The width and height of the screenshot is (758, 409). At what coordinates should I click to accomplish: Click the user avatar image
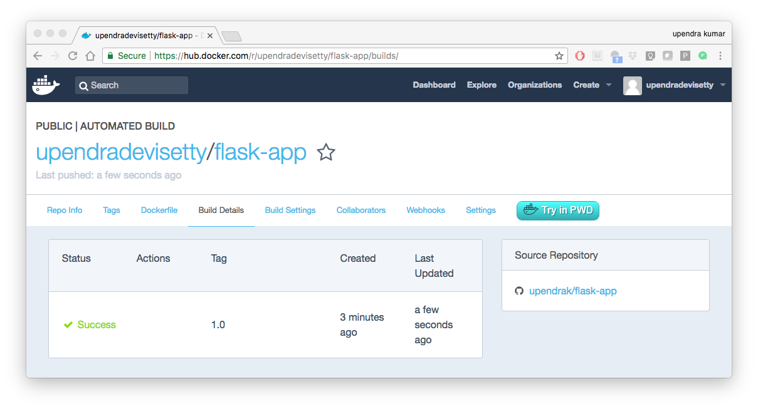pos(633,85)
